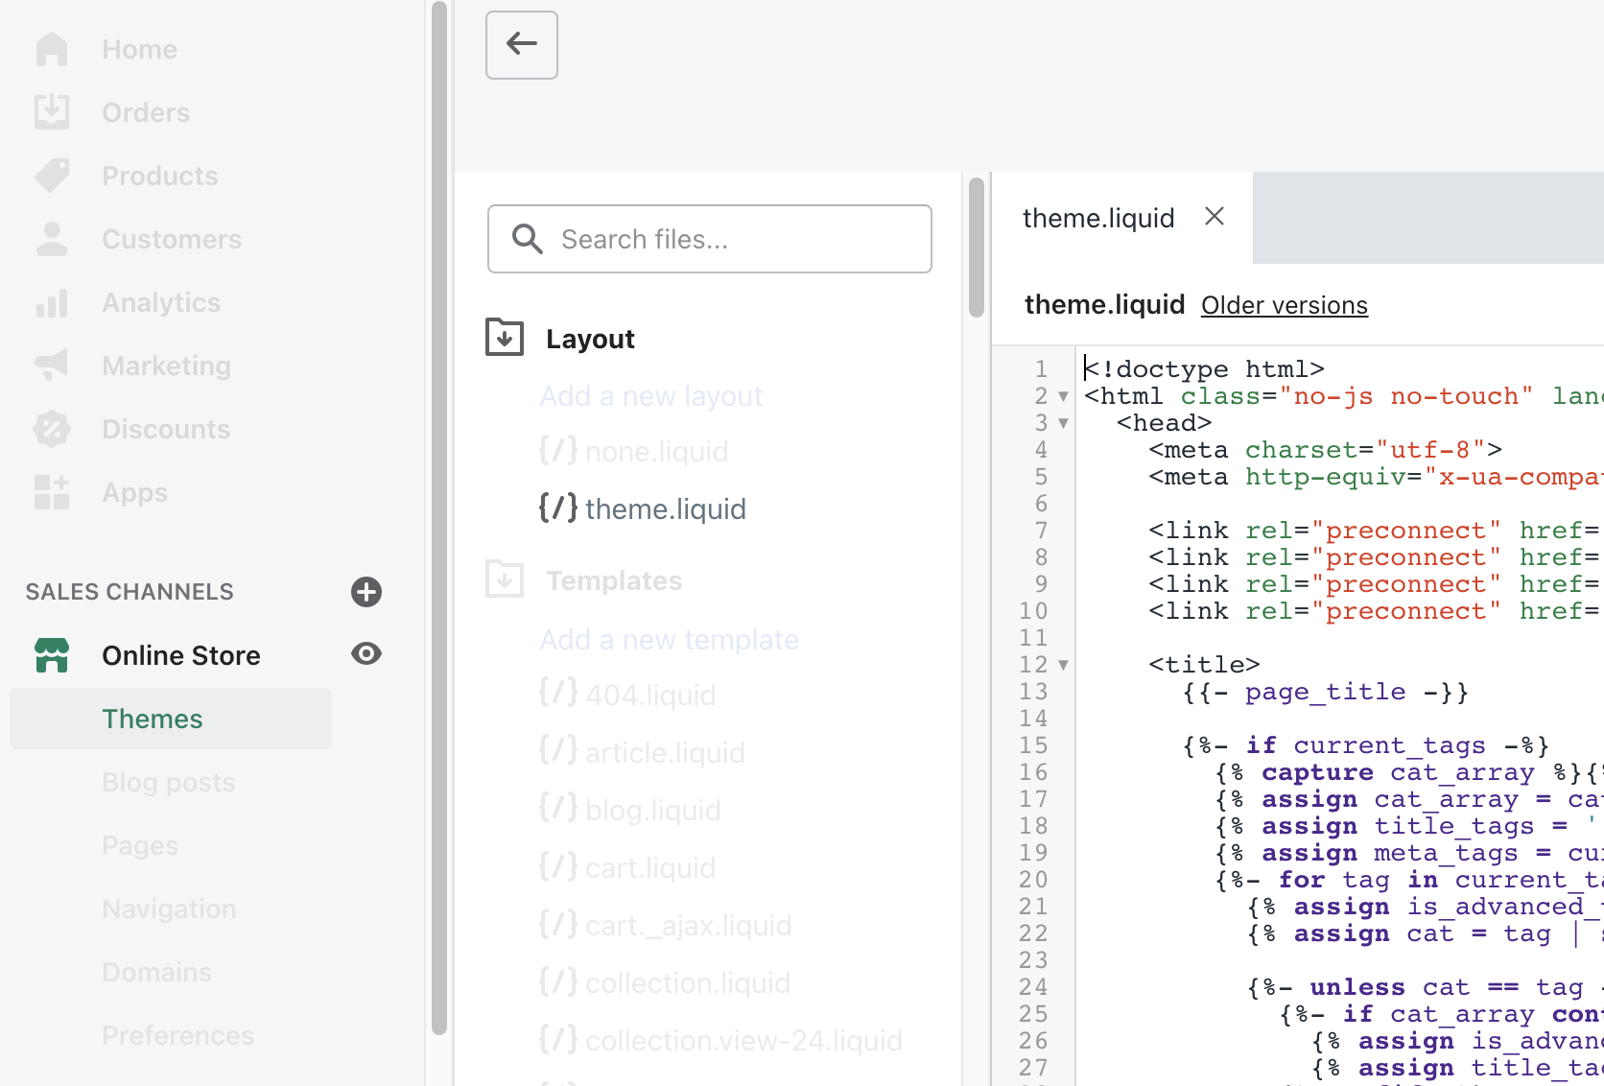Viewport: 1604px width, 1086px height.
Task: Click the Online Store shop icon
Action: coord(52,655)
